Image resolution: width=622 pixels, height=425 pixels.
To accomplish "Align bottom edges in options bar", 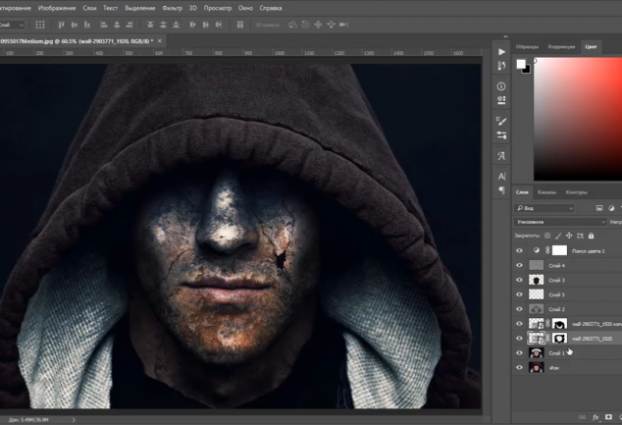I will pos(87,25).
